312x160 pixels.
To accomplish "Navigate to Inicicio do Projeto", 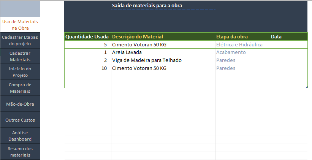I will coord(20,72).
